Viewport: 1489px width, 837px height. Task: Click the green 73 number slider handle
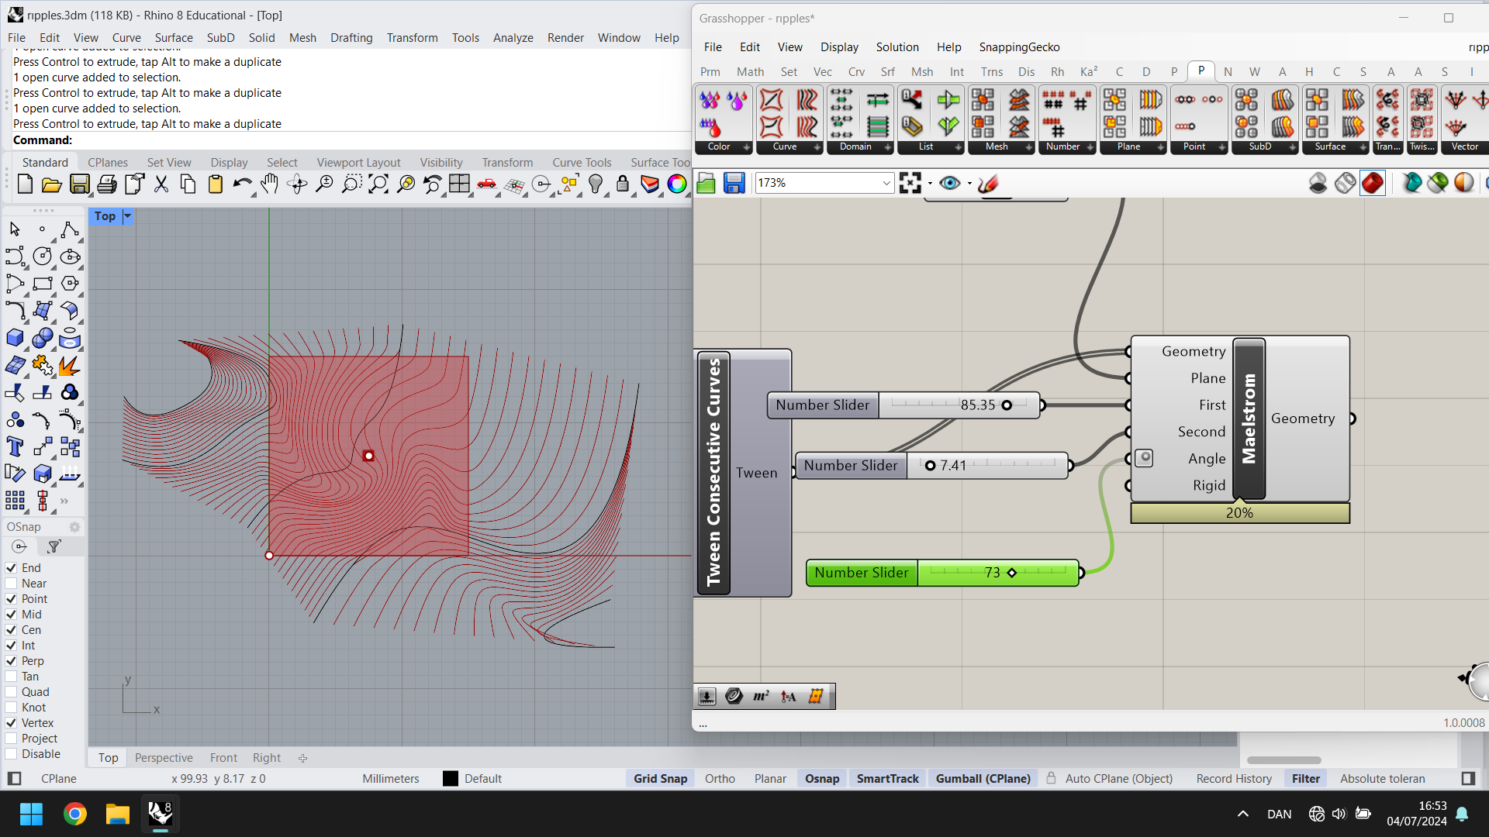[x=1011, y=573]
